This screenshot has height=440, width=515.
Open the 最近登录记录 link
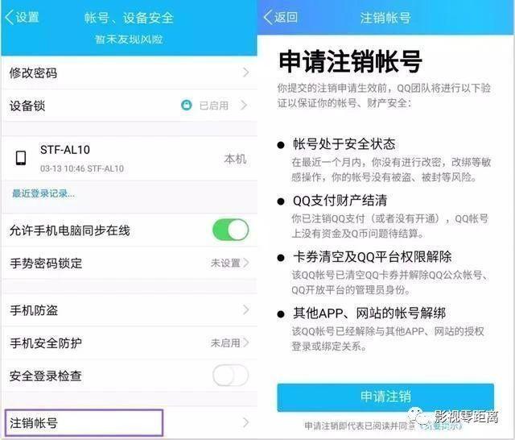click(x=43, y=193)
